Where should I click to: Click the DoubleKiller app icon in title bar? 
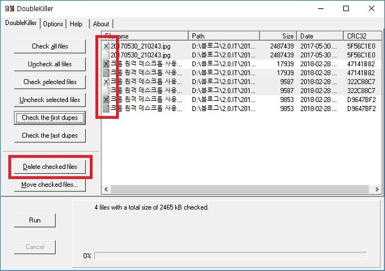coord(10,8)
